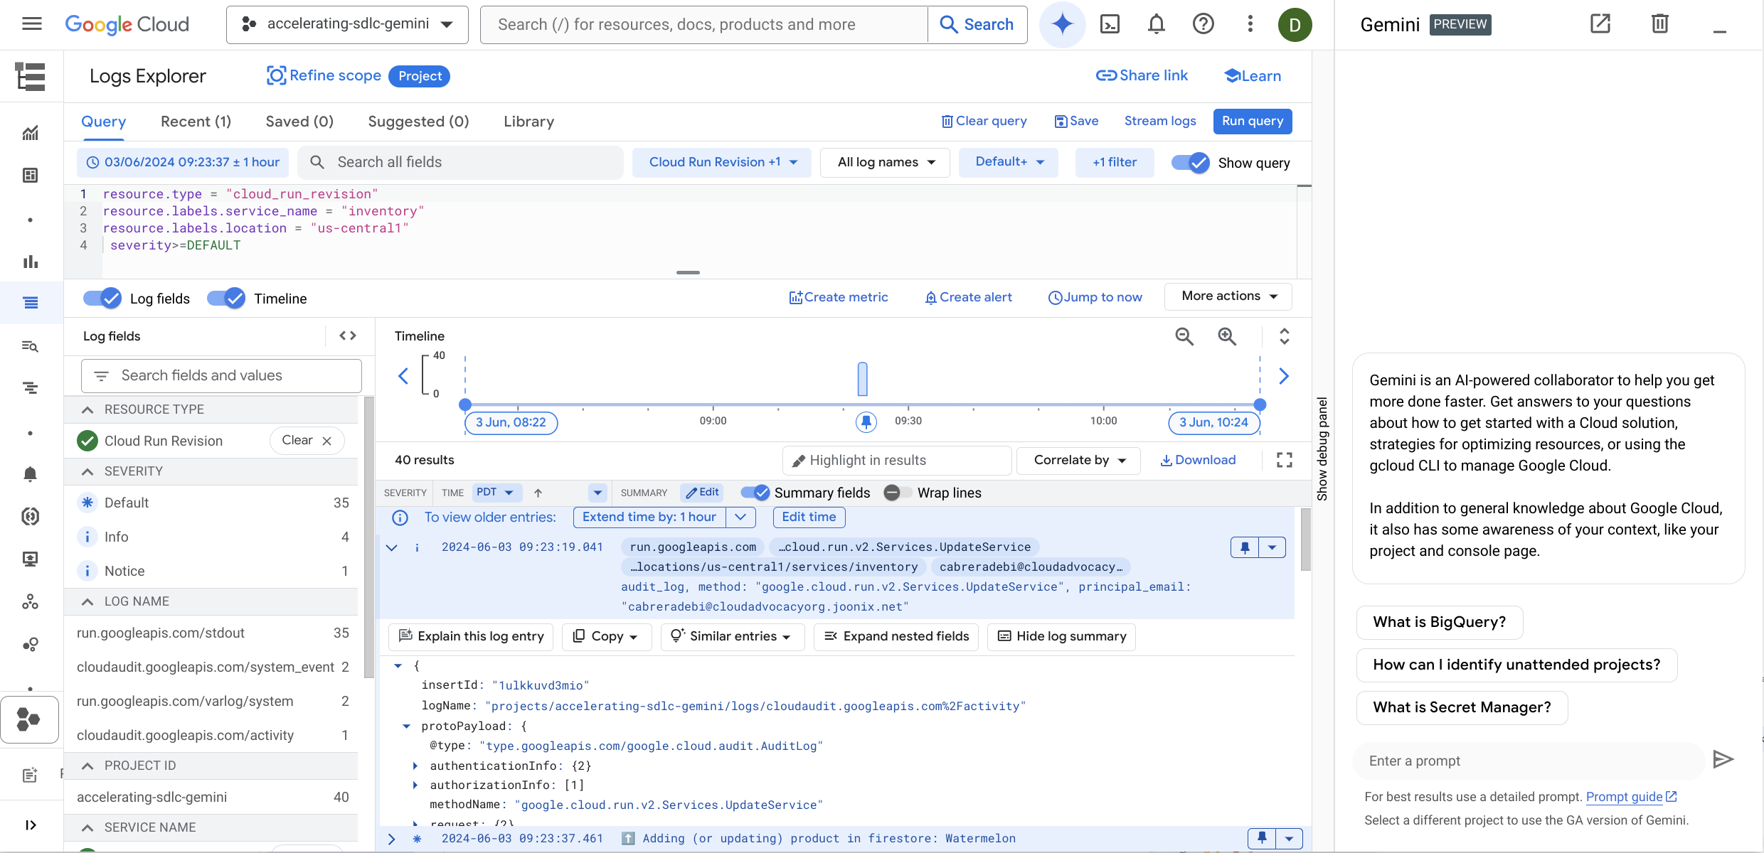The image size is (1764, 853).
Task: Toggle Log fields panel switch
Action: pyautogui.click(x=102, y=299)
